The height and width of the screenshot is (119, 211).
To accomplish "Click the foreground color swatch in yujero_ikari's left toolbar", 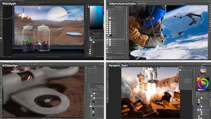I will pyautogui.click(x=107, y=99).
